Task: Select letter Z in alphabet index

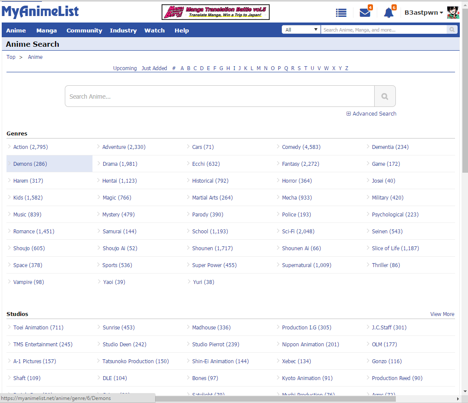Action: coord(347,68)
